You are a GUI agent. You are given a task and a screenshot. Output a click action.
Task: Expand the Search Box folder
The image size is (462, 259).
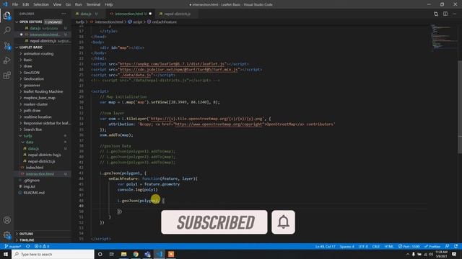(x=32, y=129)
